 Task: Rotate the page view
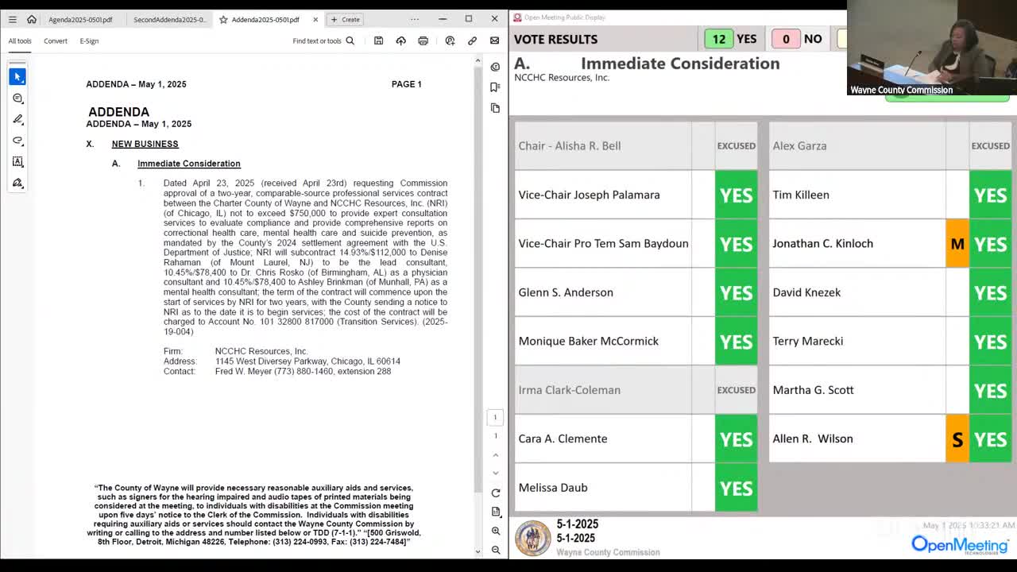495,493
